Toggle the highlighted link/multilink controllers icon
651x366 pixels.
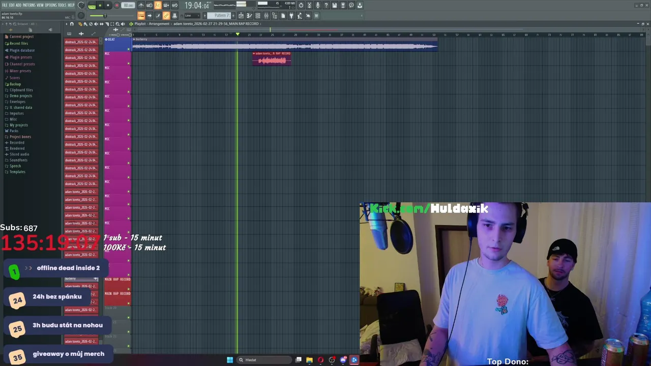pos(166,15)
